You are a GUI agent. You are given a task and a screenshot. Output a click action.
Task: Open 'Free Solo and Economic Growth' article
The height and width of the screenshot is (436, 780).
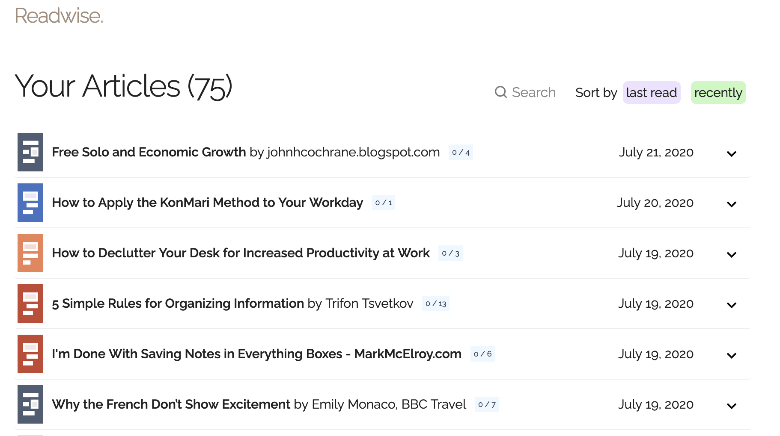click(149, 152)
